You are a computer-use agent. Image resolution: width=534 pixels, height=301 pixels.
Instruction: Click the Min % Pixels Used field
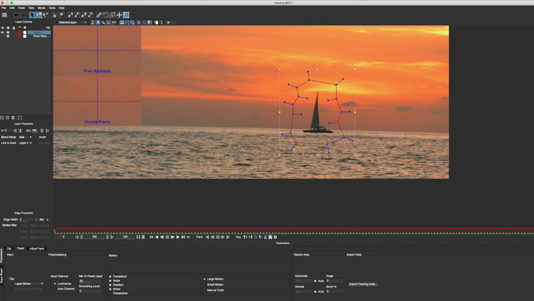point(90,281)
